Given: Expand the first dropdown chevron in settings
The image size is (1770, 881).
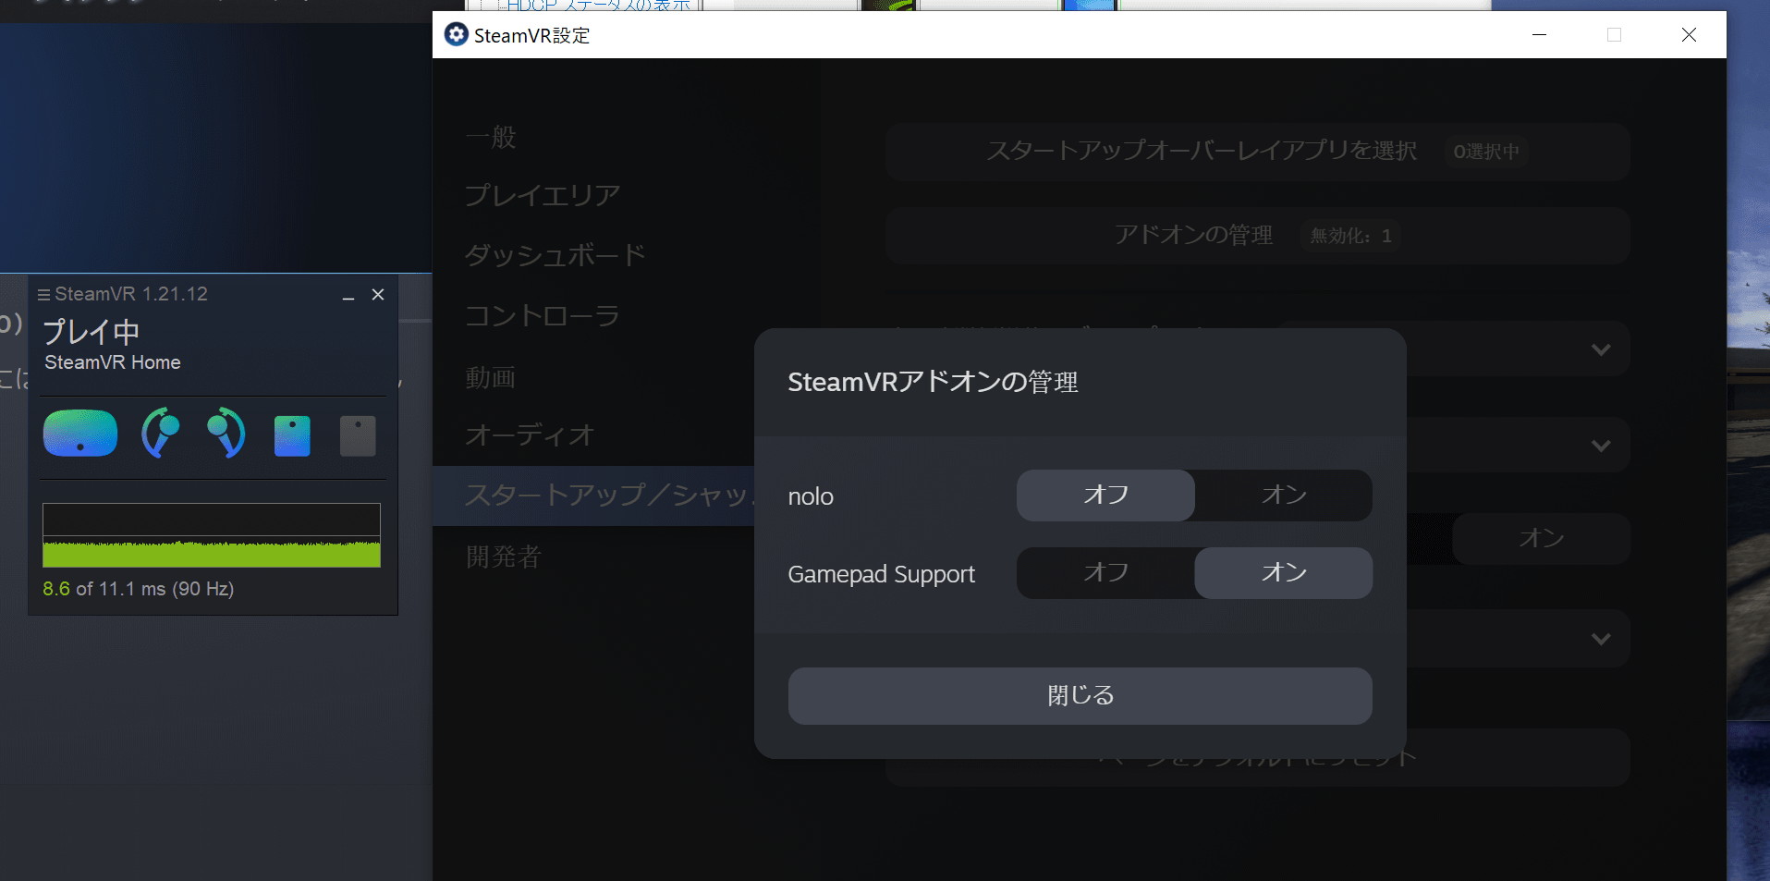Looking at the screenshot, I should (1601, 349).
